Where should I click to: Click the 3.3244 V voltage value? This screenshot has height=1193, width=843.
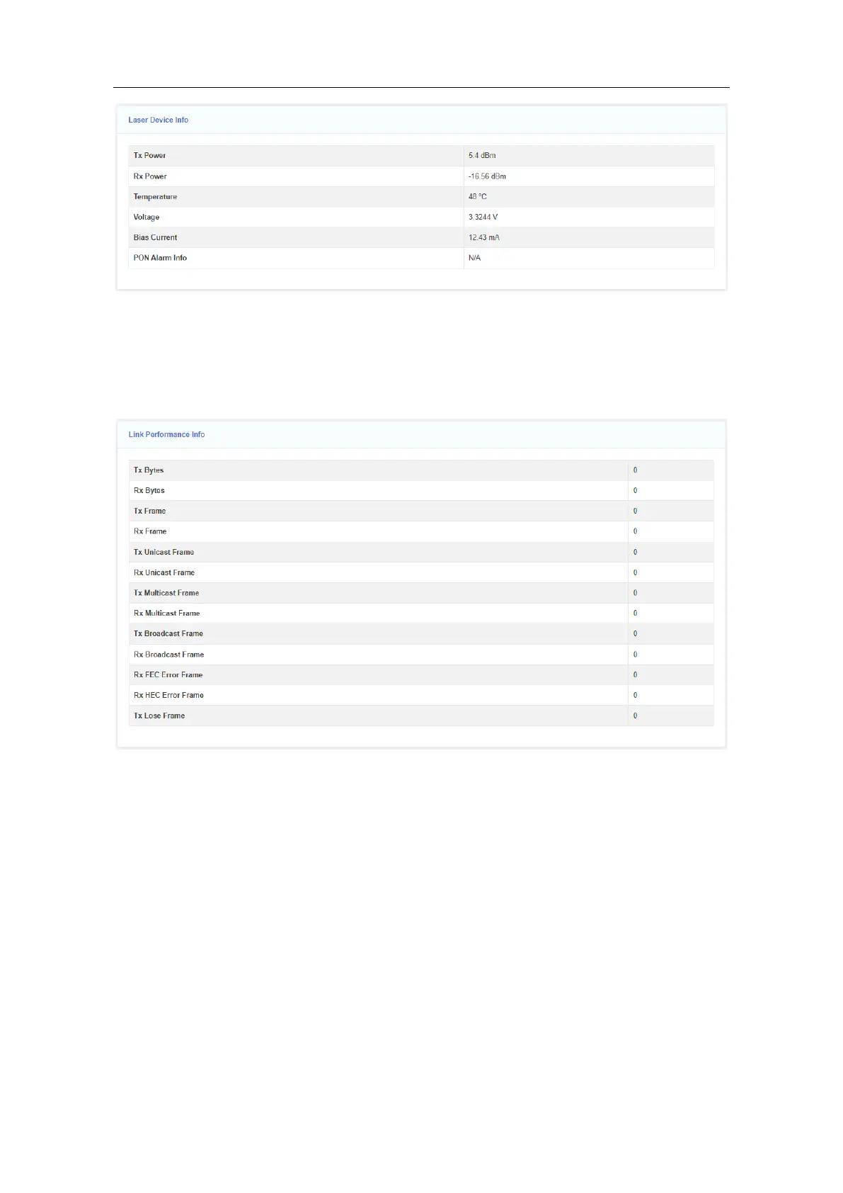(483, 217)
